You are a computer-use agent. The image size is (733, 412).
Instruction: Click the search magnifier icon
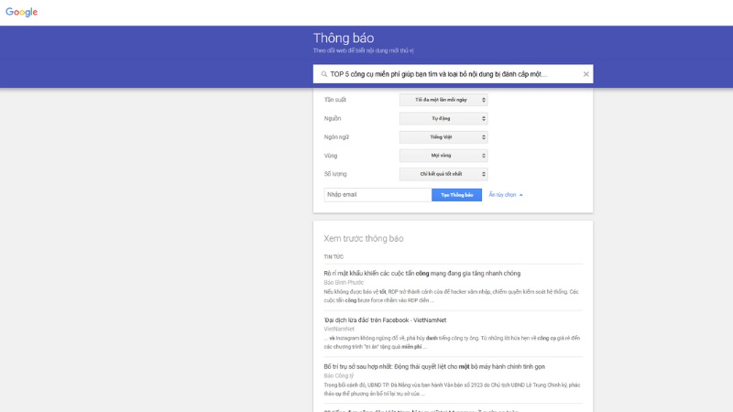[x=324, y=74]
